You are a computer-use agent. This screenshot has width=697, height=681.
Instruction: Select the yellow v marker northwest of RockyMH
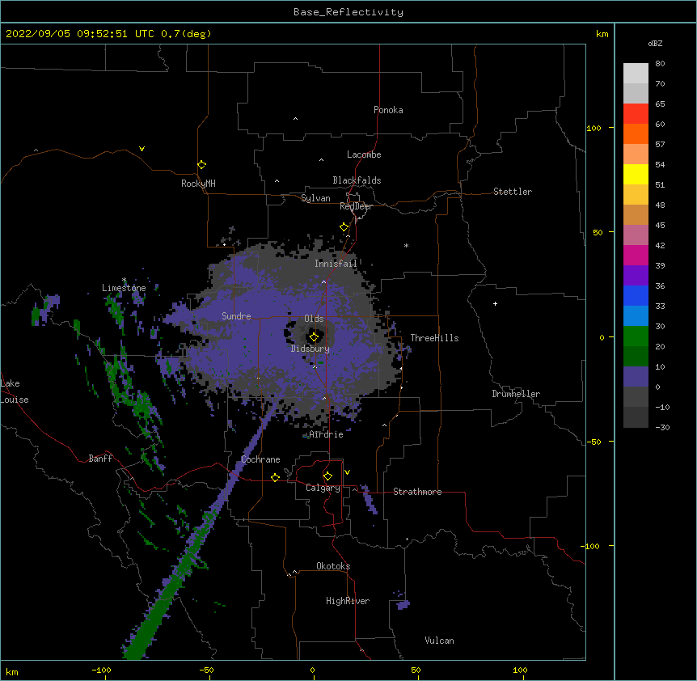(142, 149)
